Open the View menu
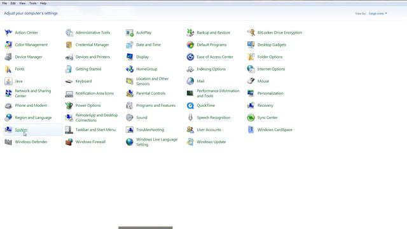This screenshot has height=229, width=407. tap(22, 3)
